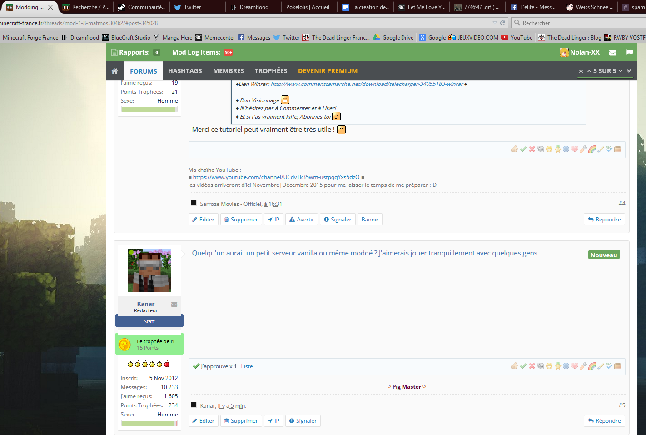Image resolution: width=646 pixels, height=435 pixels.
Task: Open the inbox envelope icon beside Nolan-XX
Action: [x=613, y=53]
